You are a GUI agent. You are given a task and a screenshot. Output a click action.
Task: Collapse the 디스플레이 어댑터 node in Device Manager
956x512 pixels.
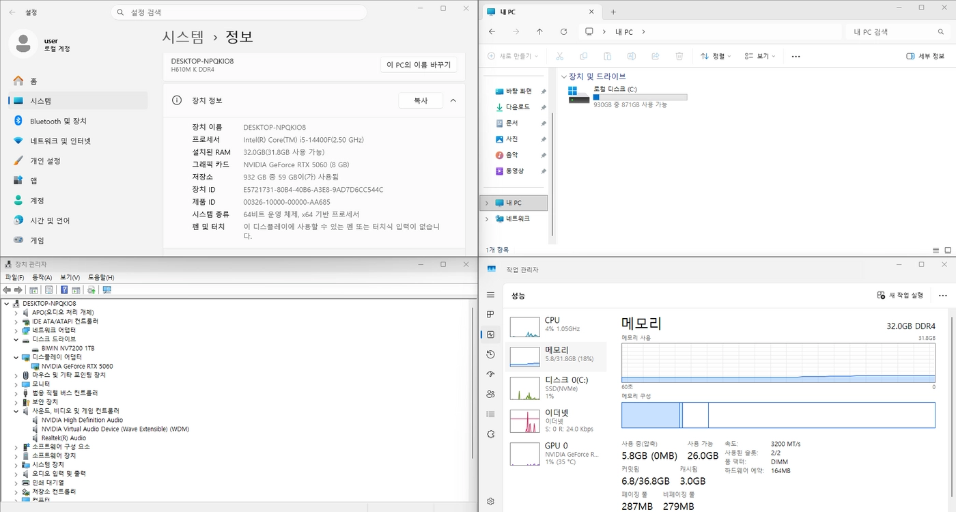(16, 357)
